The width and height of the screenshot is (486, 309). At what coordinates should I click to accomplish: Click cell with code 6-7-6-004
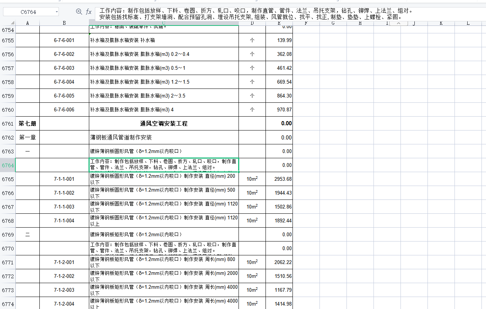pyautogui.click(x=64, y=82)
